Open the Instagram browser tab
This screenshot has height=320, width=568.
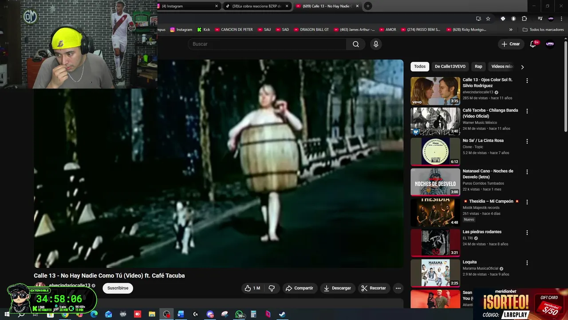coord(189,6)
